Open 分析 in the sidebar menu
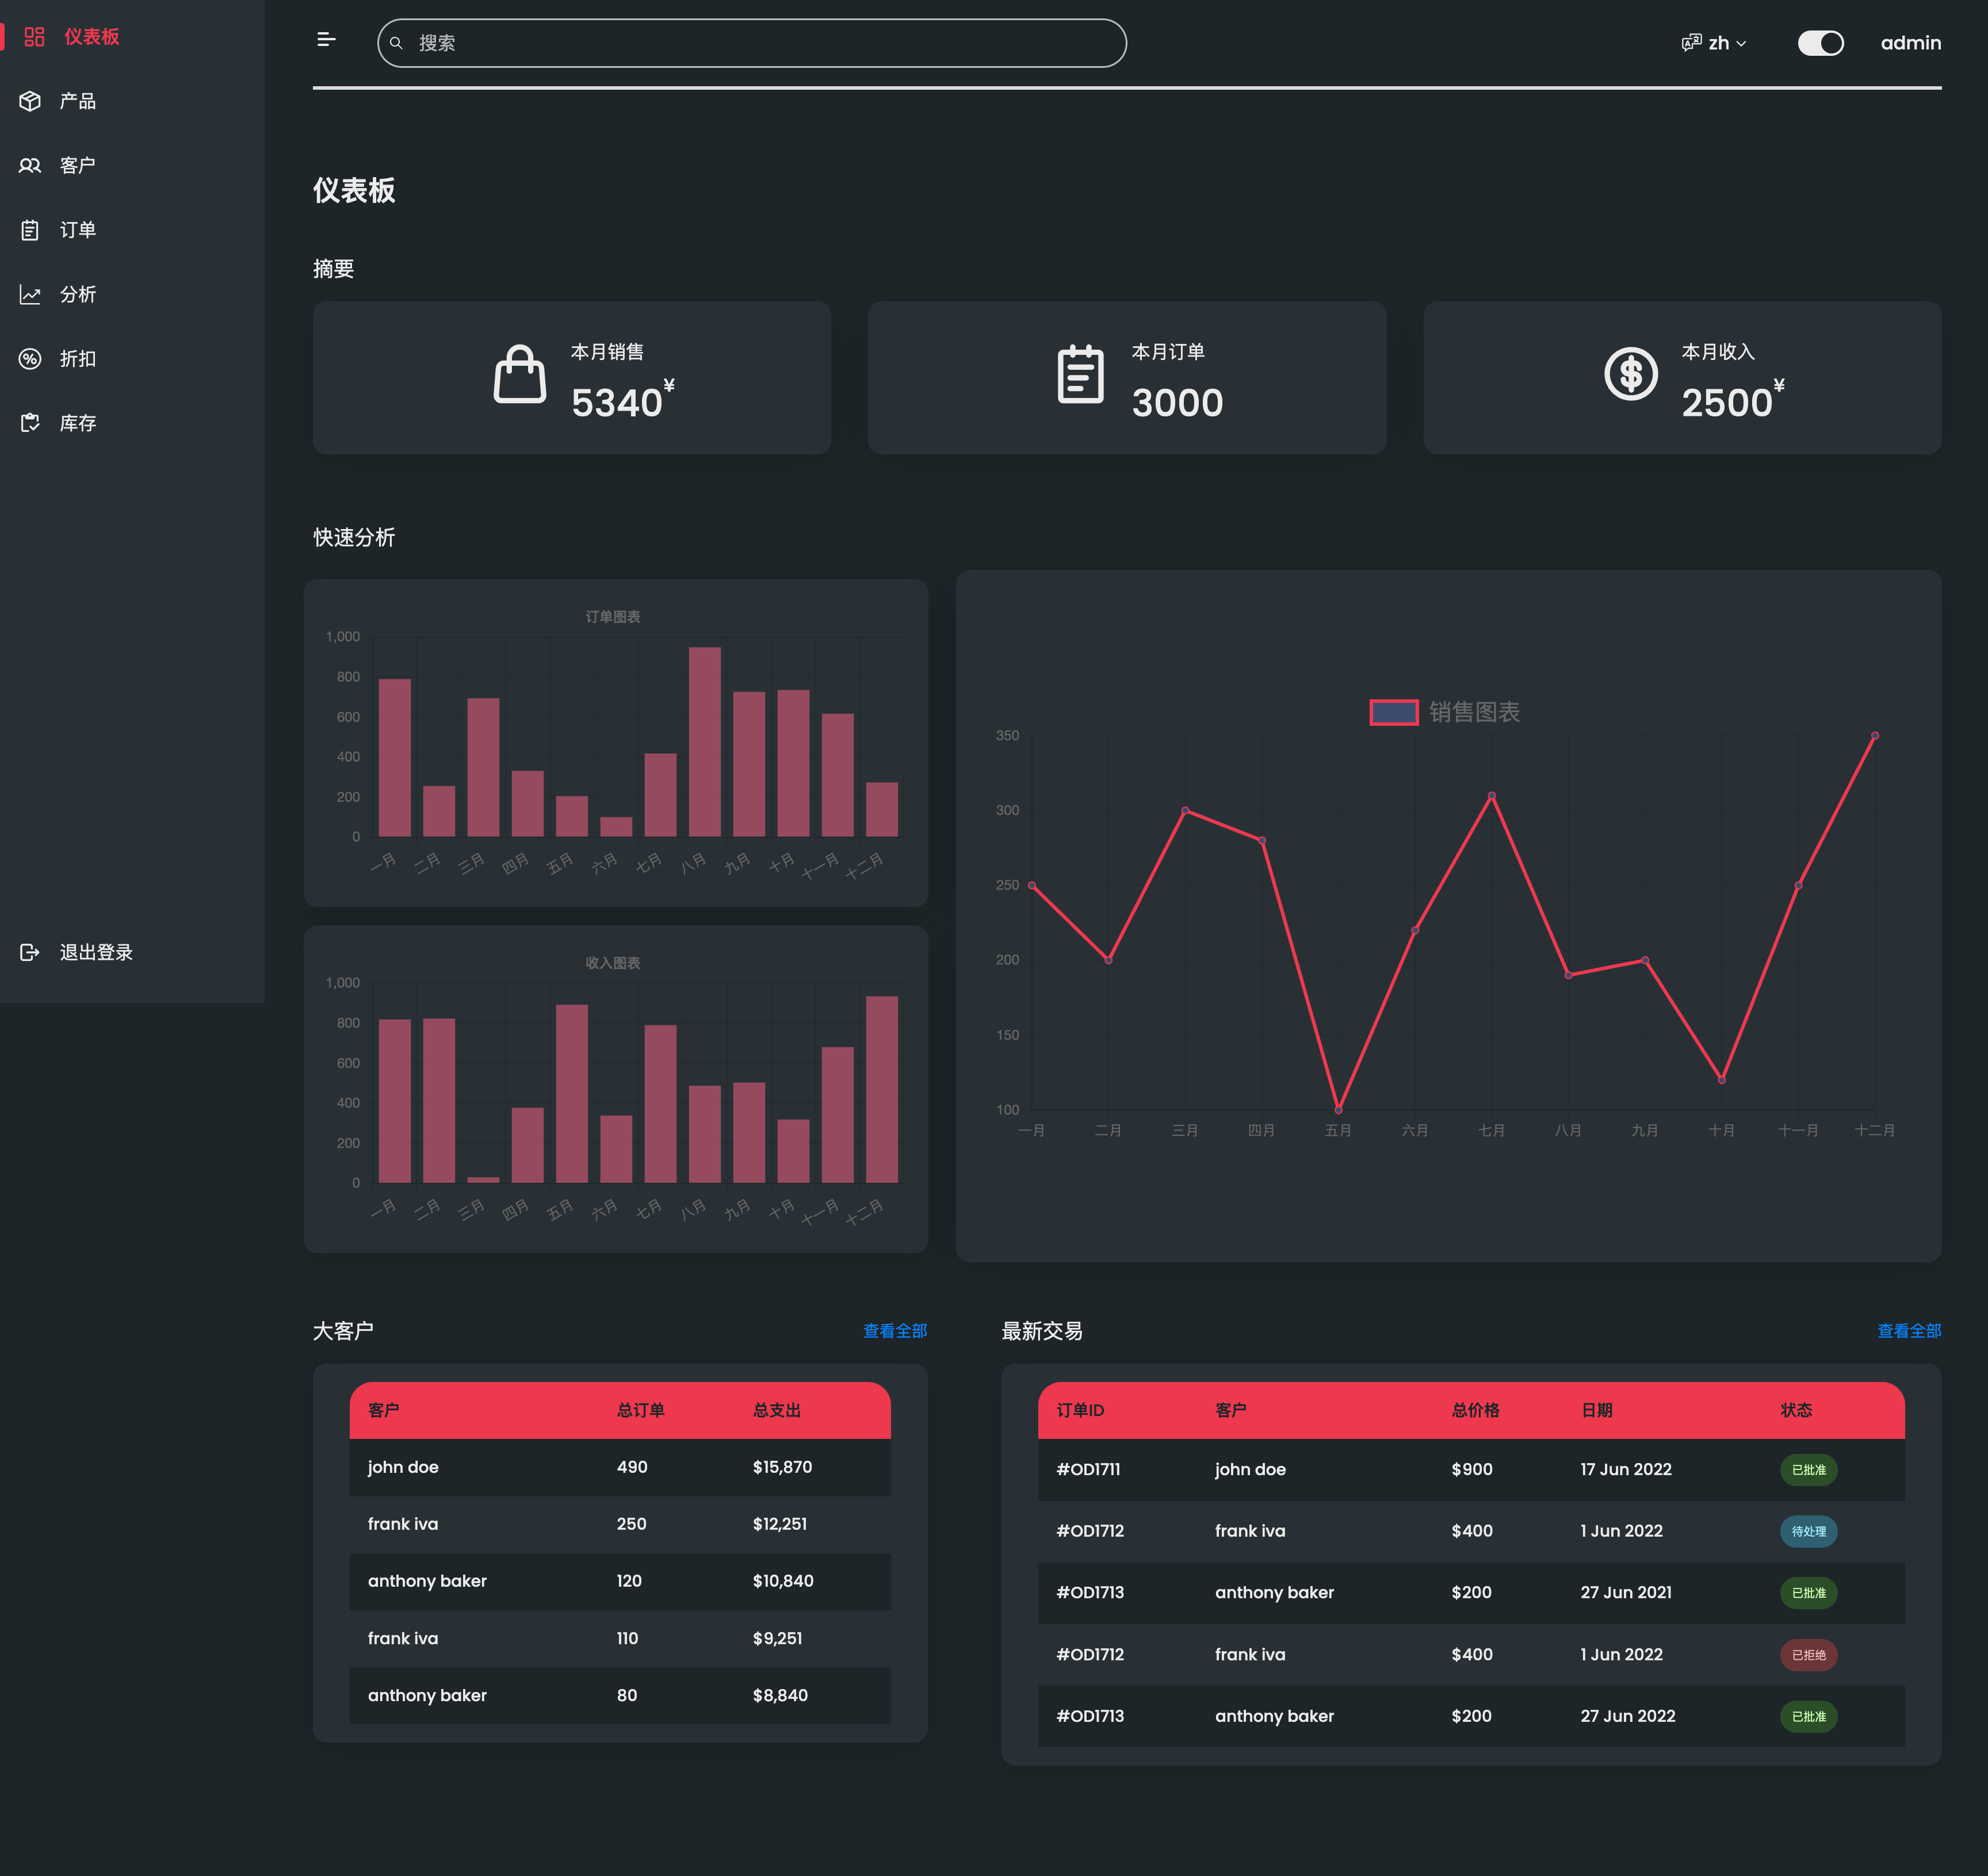 point(78,294)
